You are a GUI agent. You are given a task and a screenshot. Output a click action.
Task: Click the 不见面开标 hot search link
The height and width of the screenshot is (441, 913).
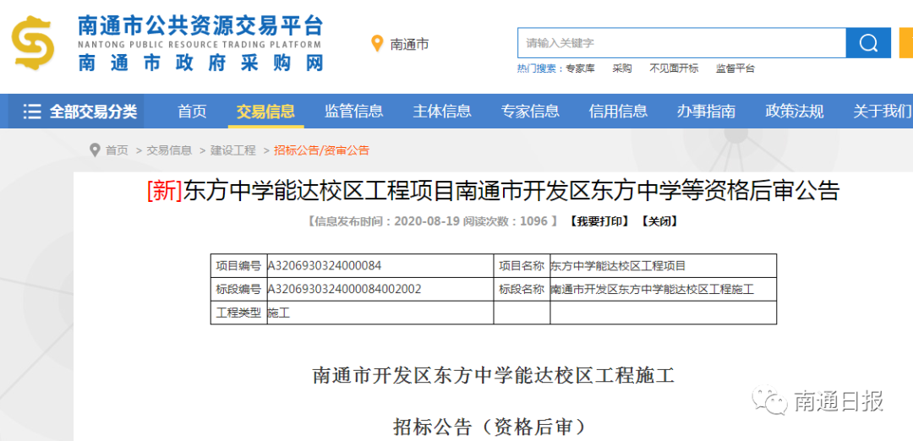point(674,68)
